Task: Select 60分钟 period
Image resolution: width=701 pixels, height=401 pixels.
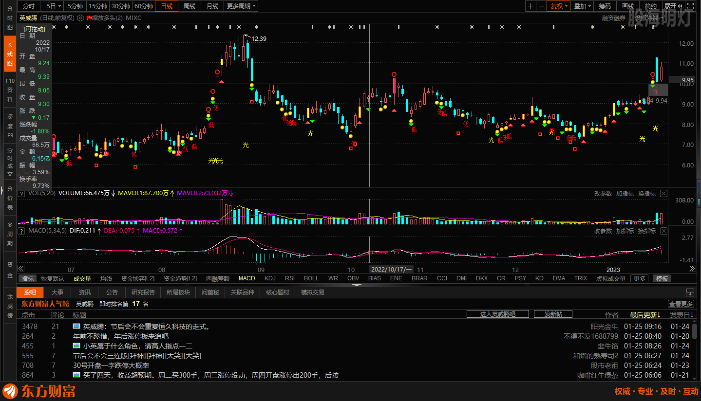Action: [x=144, y=6]
